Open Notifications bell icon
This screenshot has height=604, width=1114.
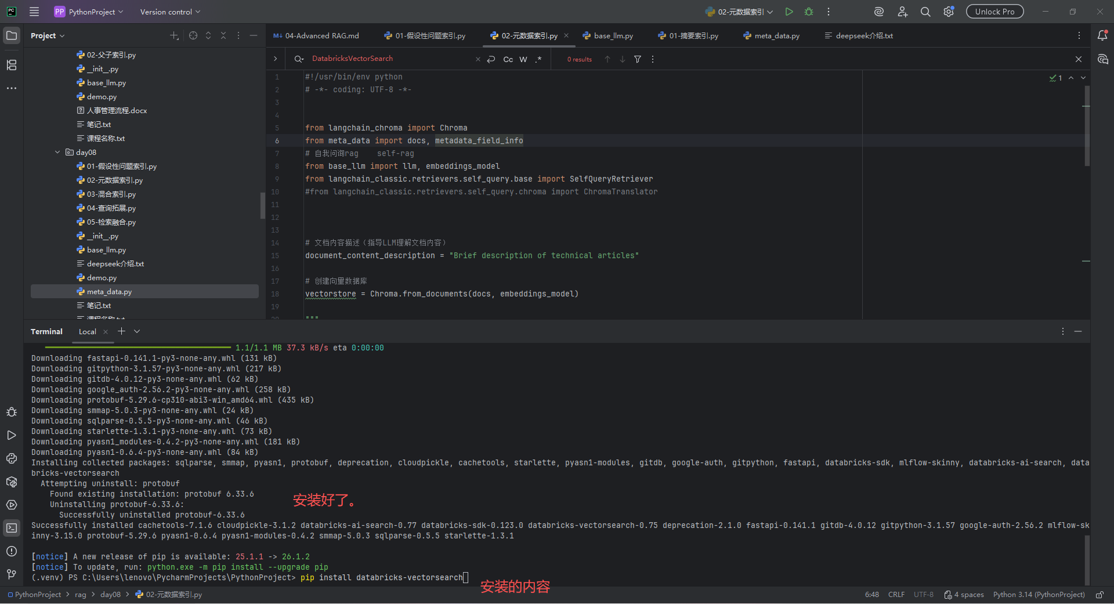pyautogui.click(x=1102, y=36)
